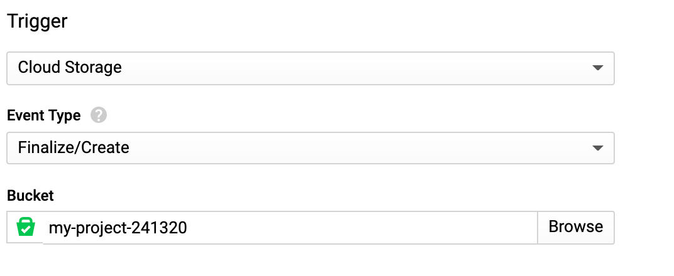Click the white checkmark on the bucket icon
The height and width of the screenshot is (276, 674).
[25, 230]
